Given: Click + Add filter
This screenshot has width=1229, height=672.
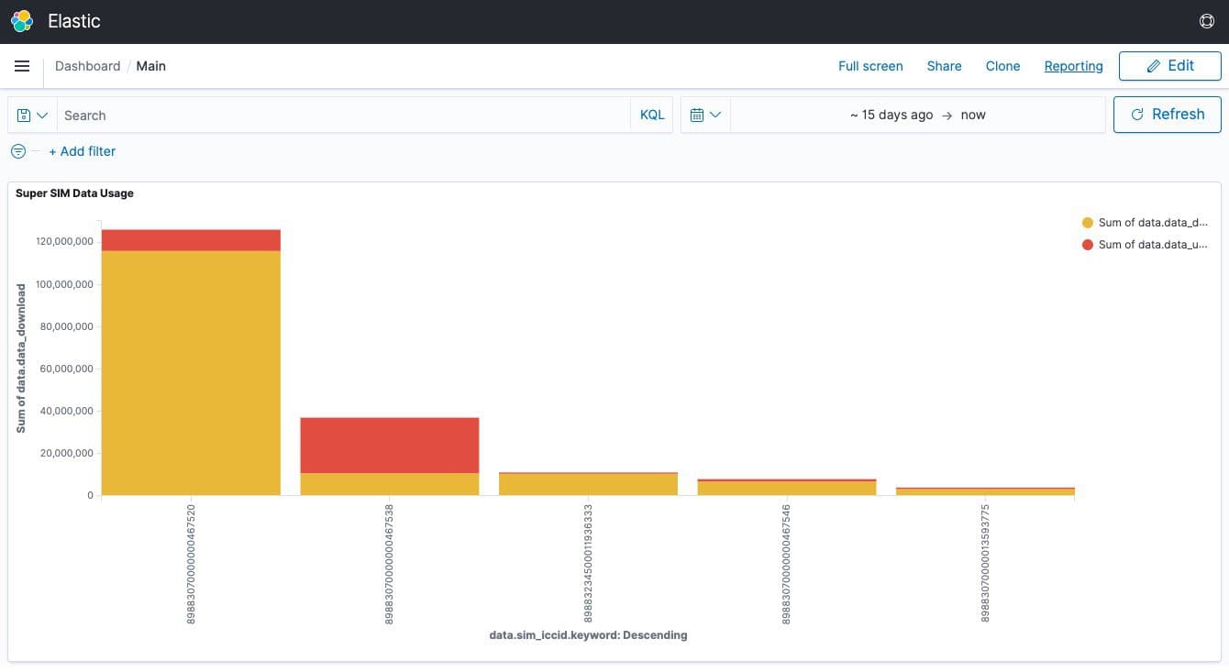Looking at the screenshot, I should coord(83,151).
